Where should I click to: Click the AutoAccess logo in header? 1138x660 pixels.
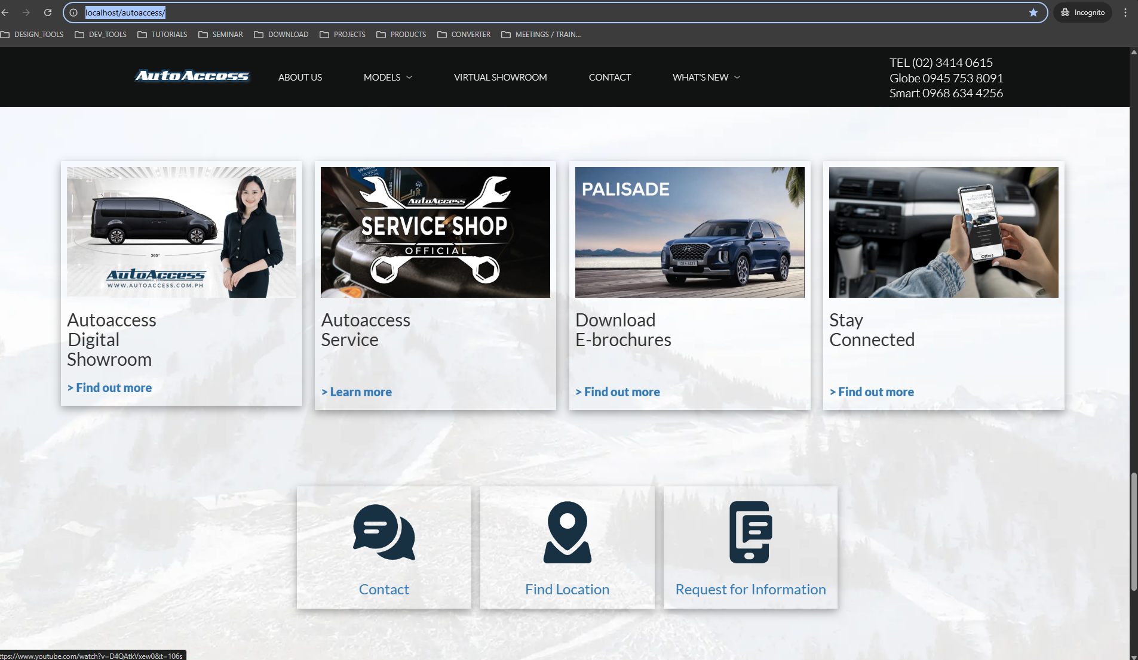tap(192, 76)
